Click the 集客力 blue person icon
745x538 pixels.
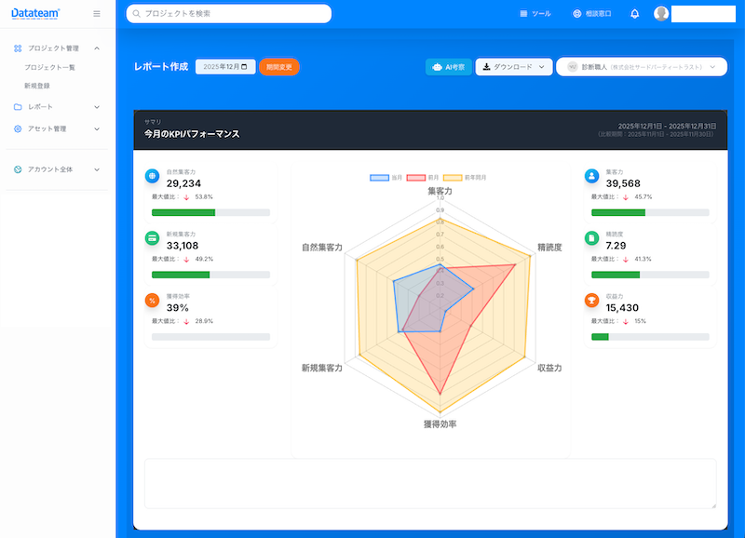pyautogui.click(x=591, y=176)
